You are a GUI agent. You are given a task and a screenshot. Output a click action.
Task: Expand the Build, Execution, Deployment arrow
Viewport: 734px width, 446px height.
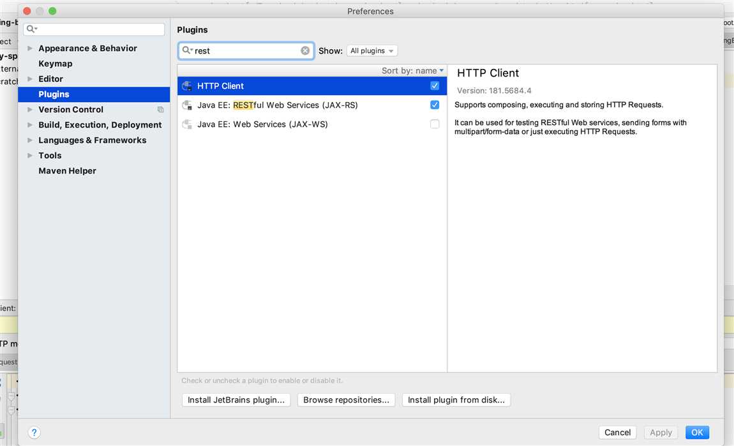[30, 125]
